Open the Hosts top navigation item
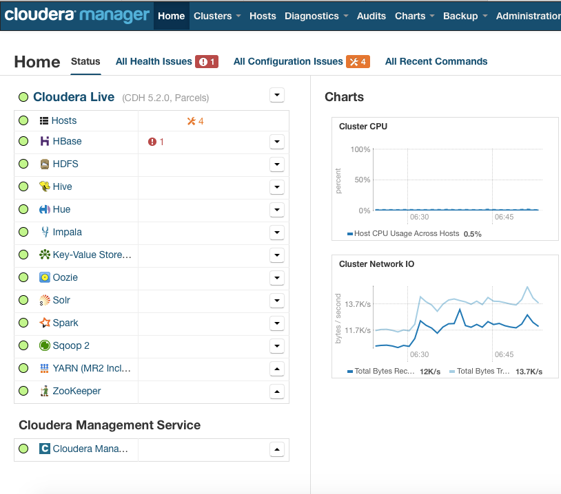This screenshot has width=561, height=494. [263, 16]
